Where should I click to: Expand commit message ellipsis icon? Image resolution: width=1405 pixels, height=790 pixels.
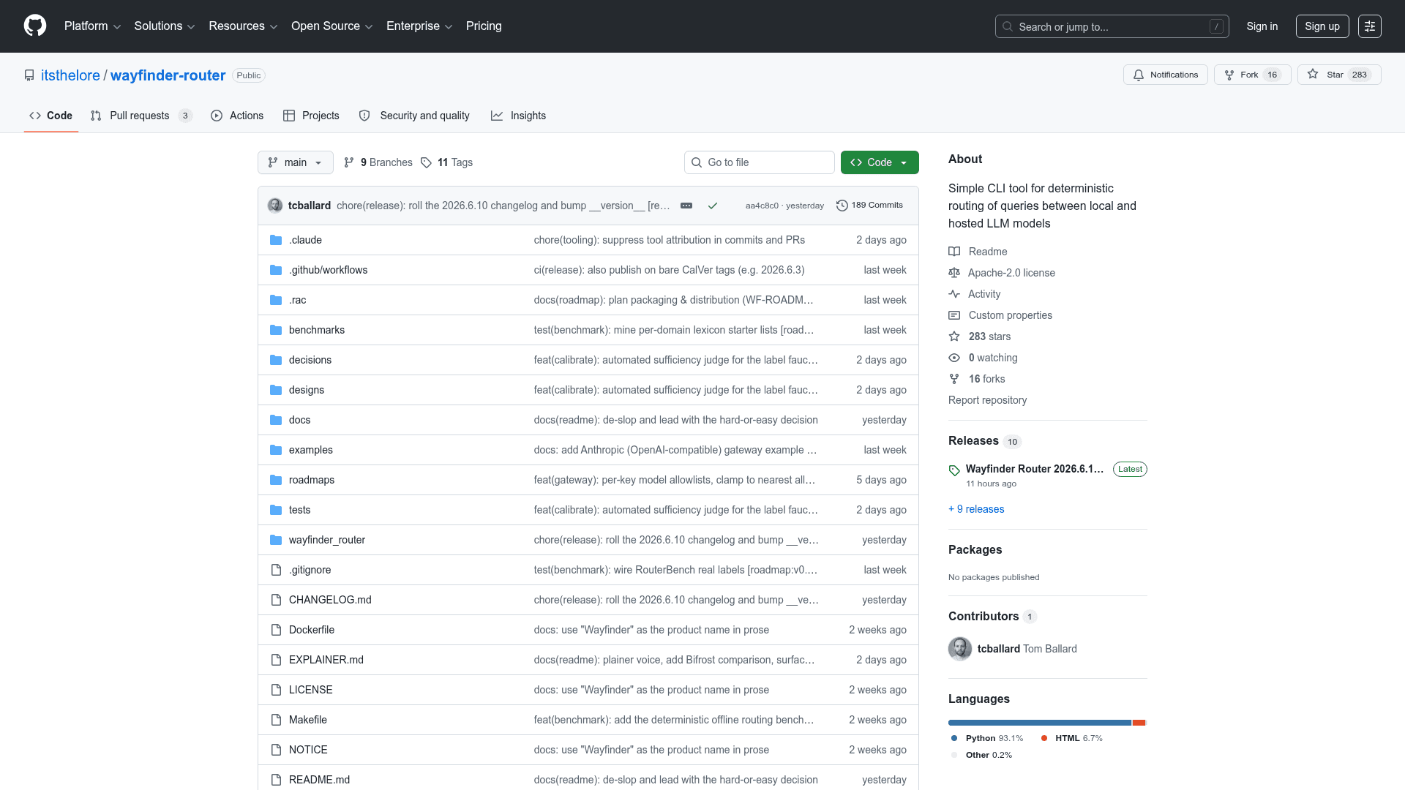(x=686, y=206)
